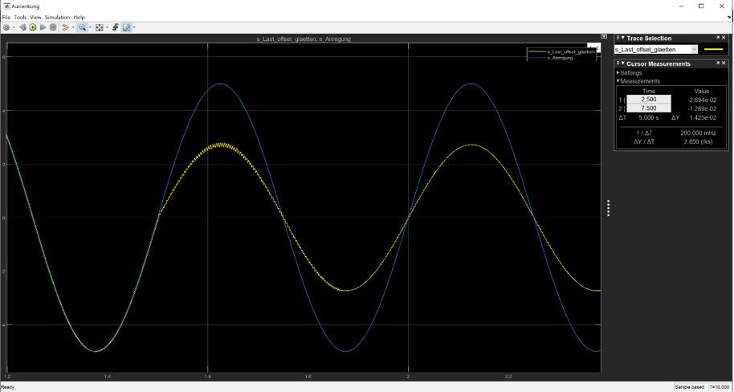Click the Step Back toolbar icon

[x=22, y=27]
